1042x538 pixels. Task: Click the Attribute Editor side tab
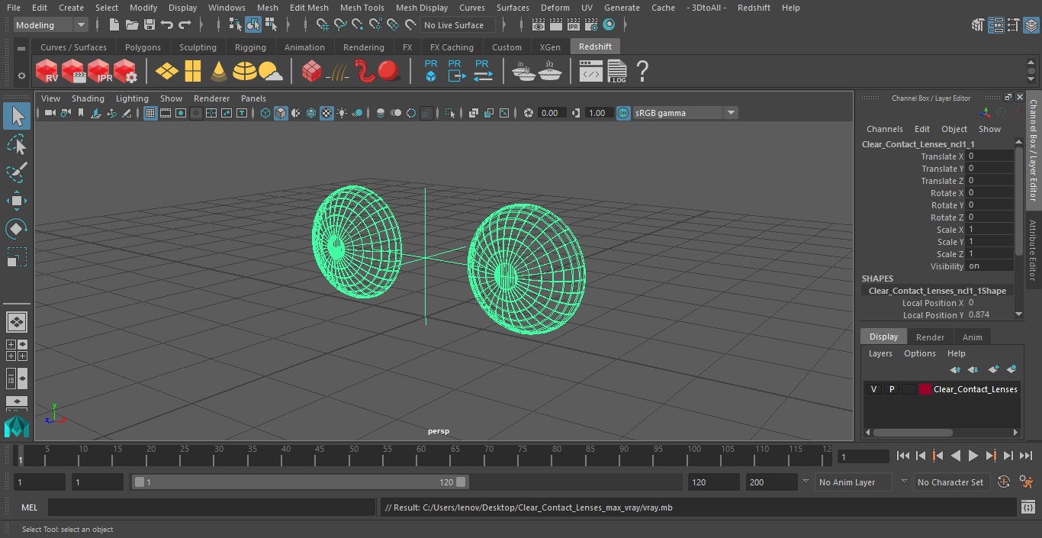(x=1033, y=250)
